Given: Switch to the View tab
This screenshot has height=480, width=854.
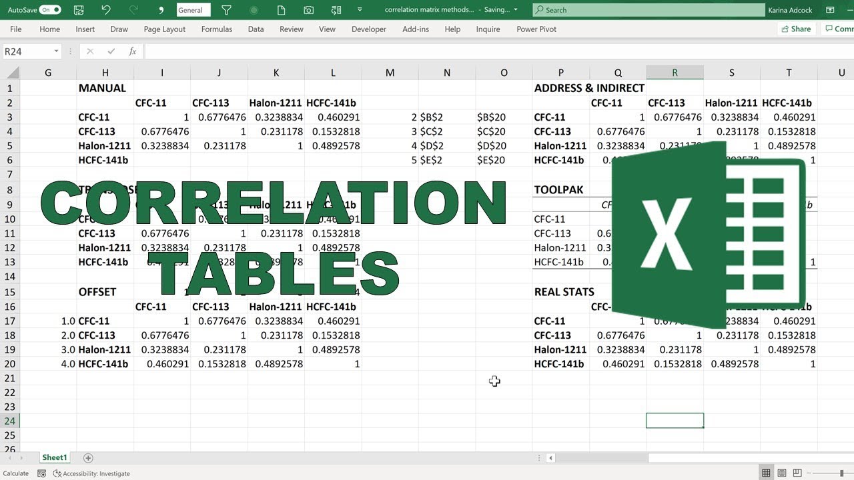Looking at the screenshot, I should pos(327,29).
